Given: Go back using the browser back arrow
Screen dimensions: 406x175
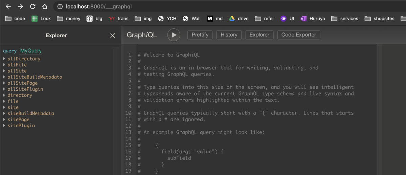Looking at the screenshot, I should 8,6.
